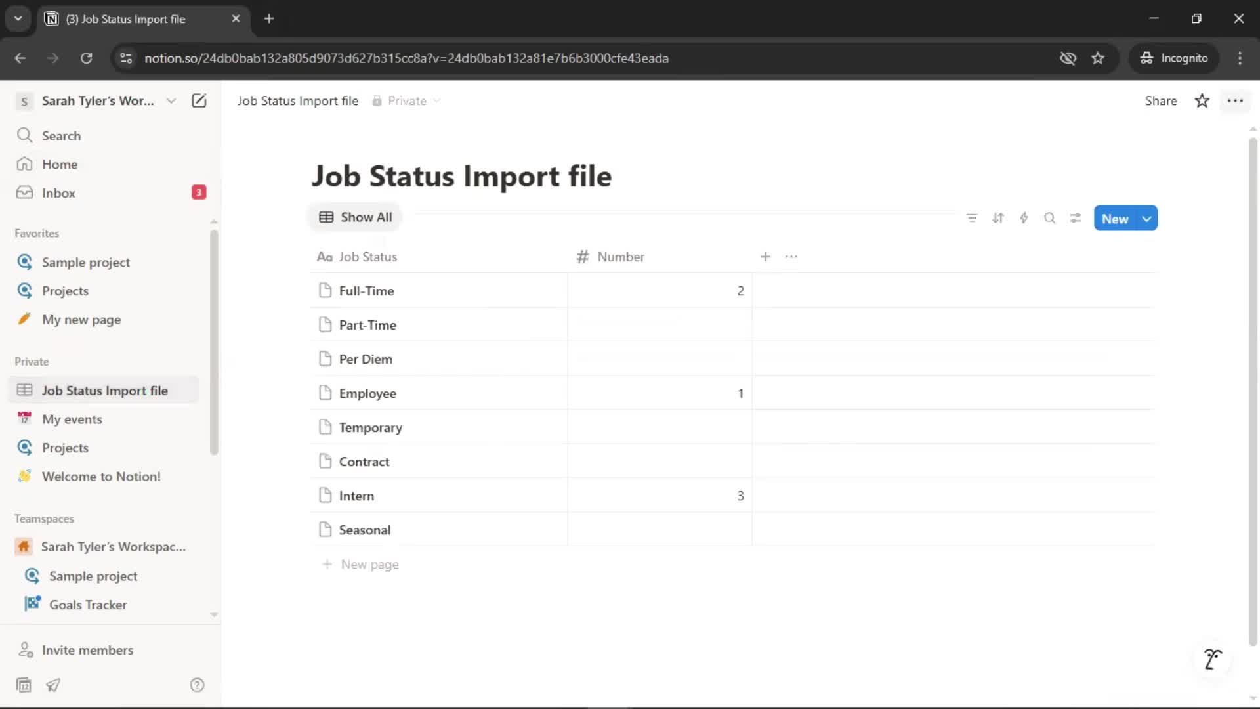Open property options three dots in header
1260x709 pixels.
coord(791,257)
